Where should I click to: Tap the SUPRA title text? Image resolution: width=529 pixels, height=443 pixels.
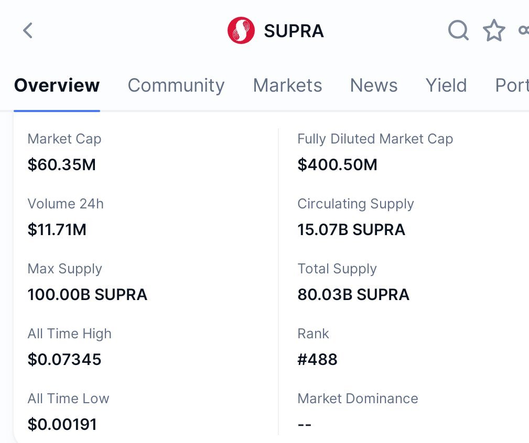294,31
